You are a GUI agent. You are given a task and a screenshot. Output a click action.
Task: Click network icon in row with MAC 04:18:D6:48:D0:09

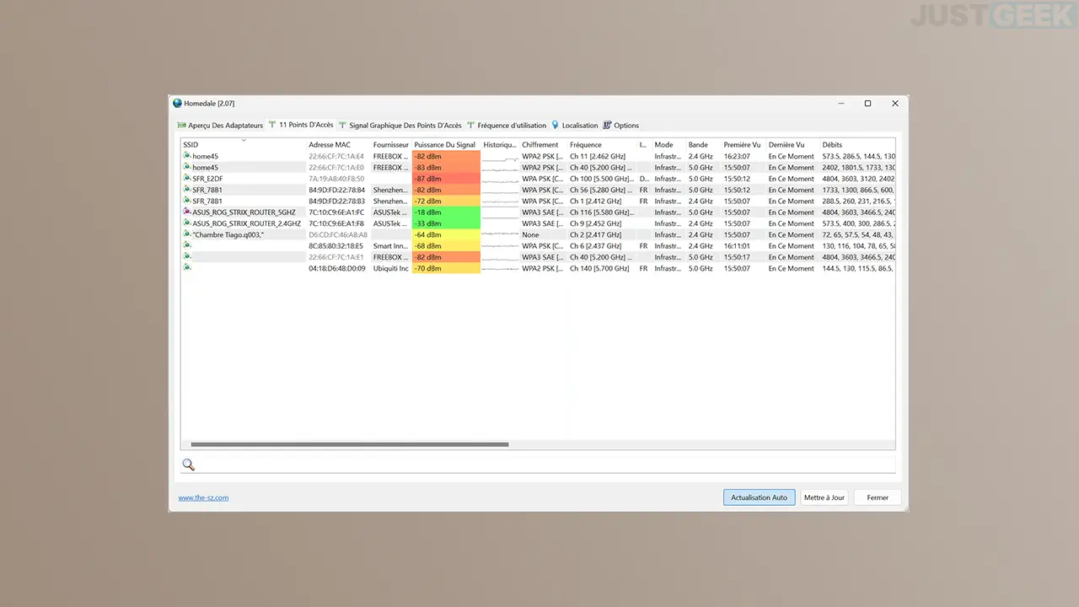tap(187, 268)
